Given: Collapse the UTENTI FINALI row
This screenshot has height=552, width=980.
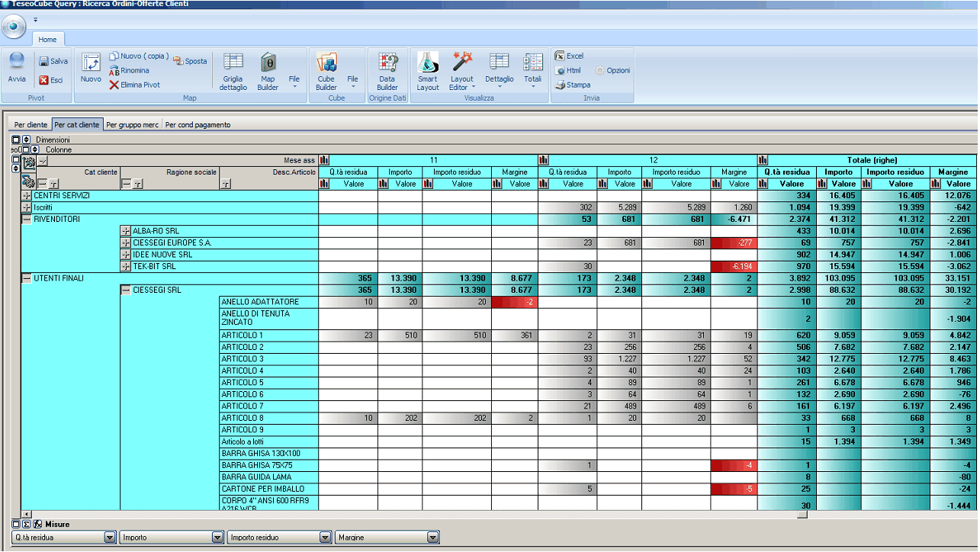Looking at the screenshot, I should click(x=27, y=278).
